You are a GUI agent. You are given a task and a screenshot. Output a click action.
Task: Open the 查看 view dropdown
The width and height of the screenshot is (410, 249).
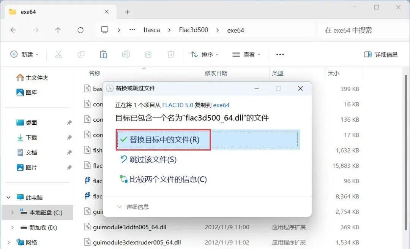tap(246, 54)
